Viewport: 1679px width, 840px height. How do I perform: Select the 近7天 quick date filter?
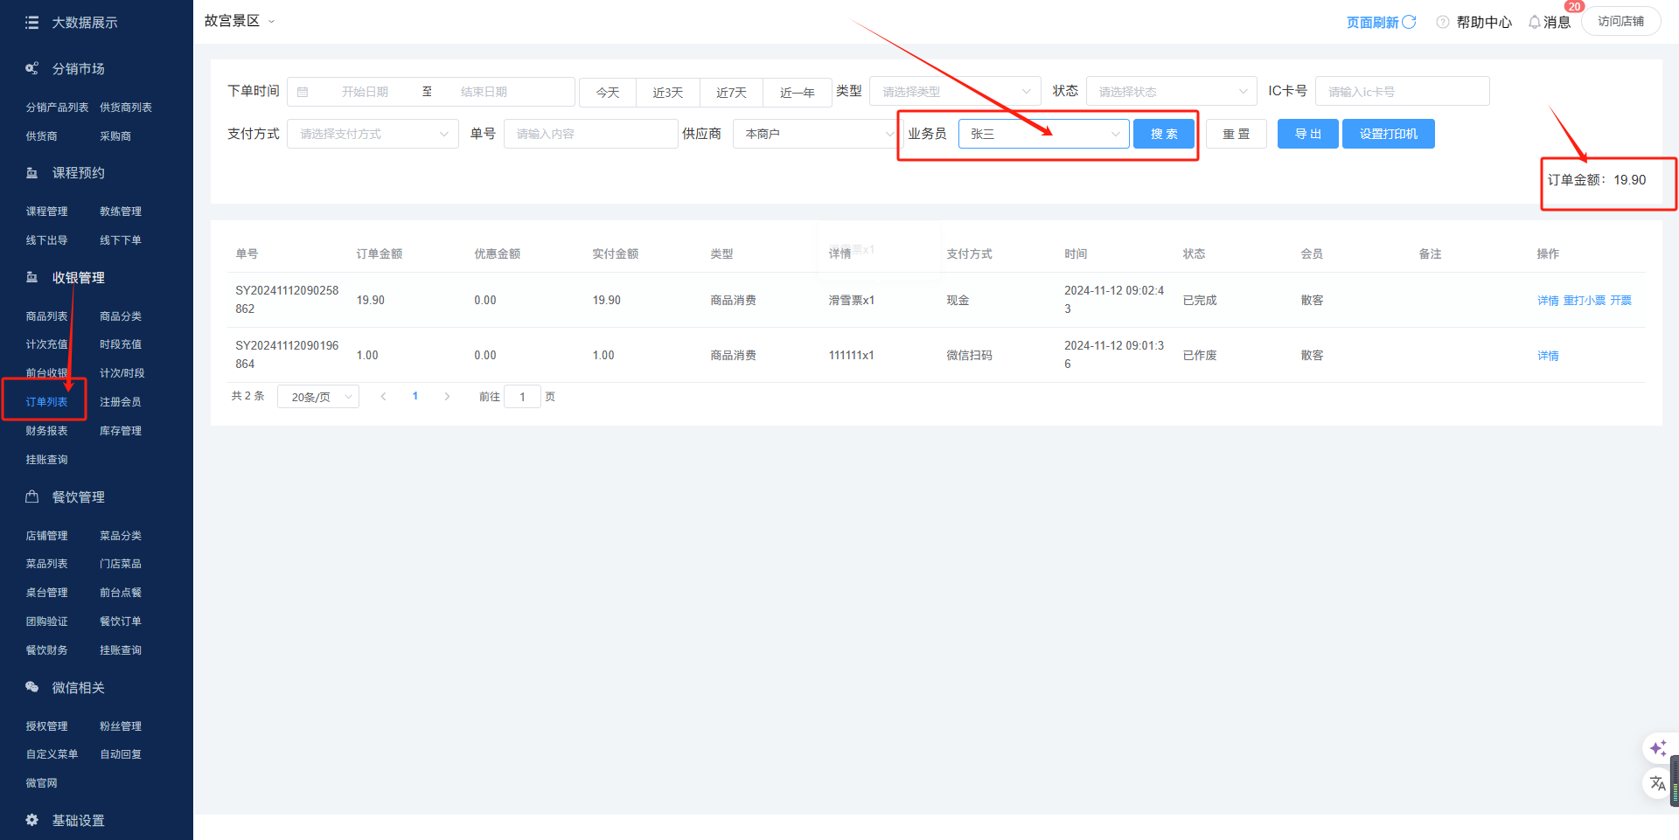731,93
